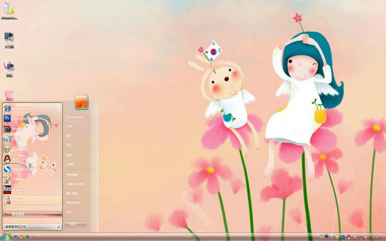Expand shut down options arrow
The height and width of the screenshot is (241, 386).
tap(84, 224)
